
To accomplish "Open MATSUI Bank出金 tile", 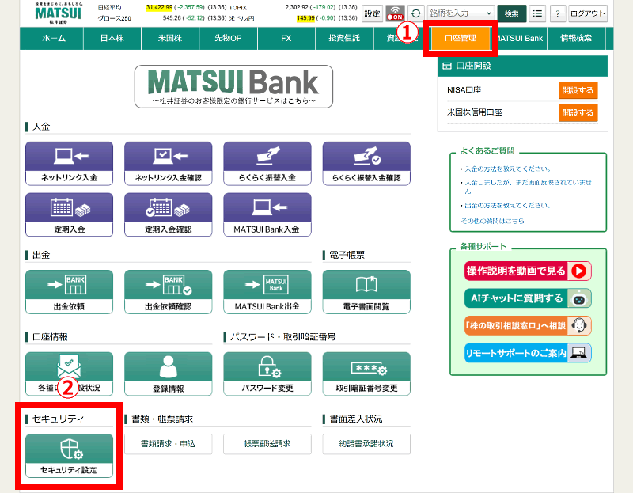I will tap(267, 292).
